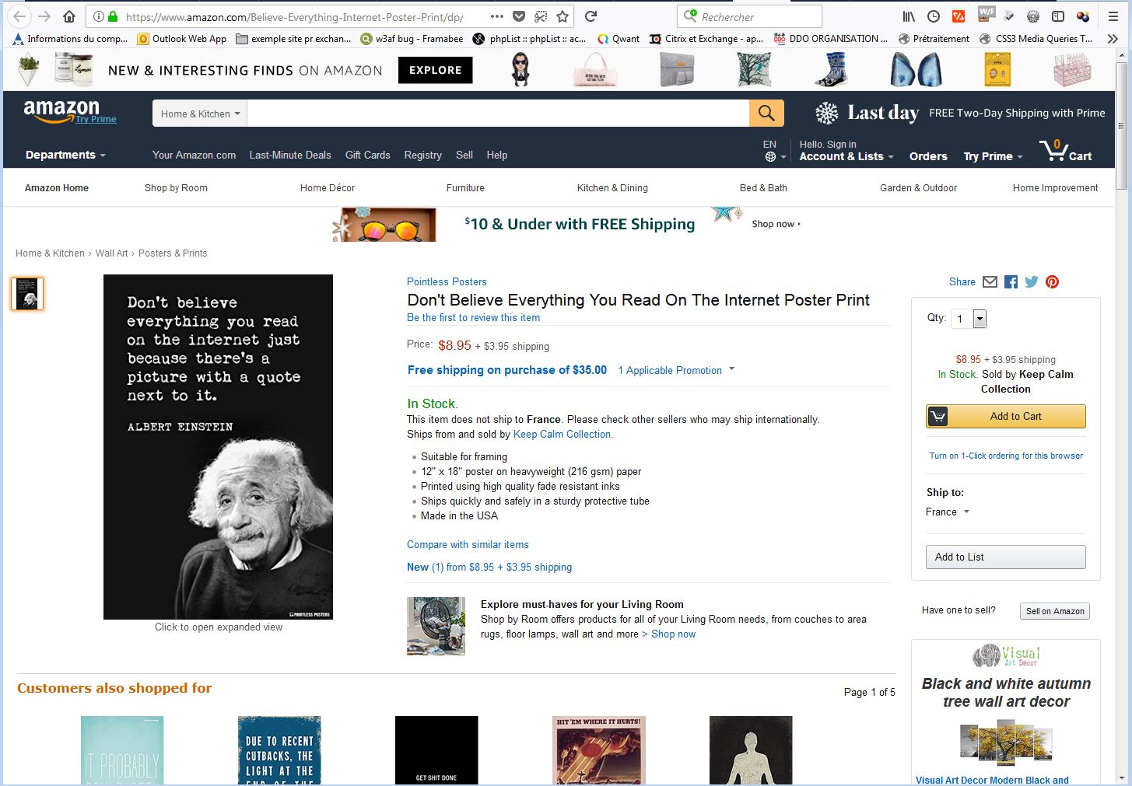Share the product on Twitter
This screenshot has height=786, width=1132.
pos(1032,282)
